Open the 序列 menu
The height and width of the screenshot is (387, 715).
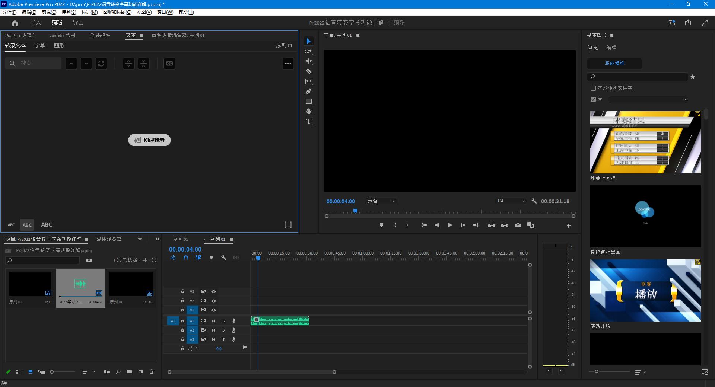coord(69,12)
